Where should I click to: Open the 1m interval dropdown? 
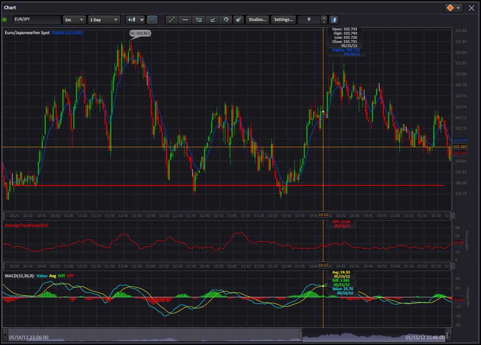74,20
